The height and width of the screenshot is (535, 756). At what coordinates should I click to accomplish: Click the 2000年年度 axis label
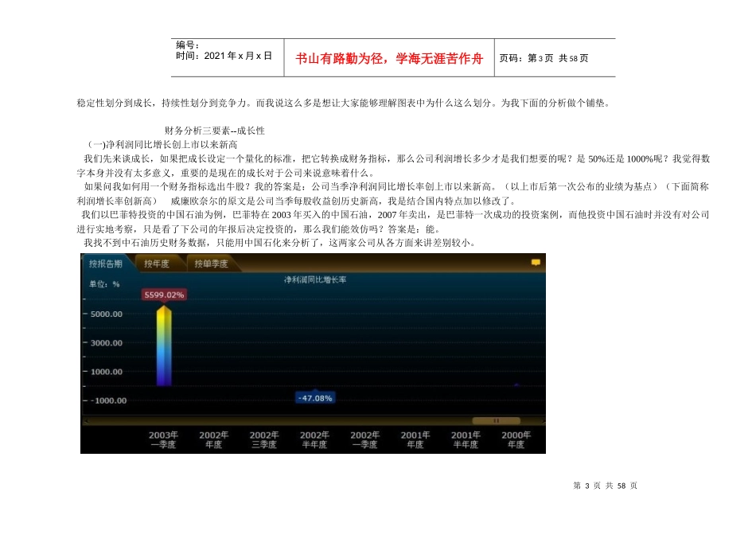(x=516, y=439)
